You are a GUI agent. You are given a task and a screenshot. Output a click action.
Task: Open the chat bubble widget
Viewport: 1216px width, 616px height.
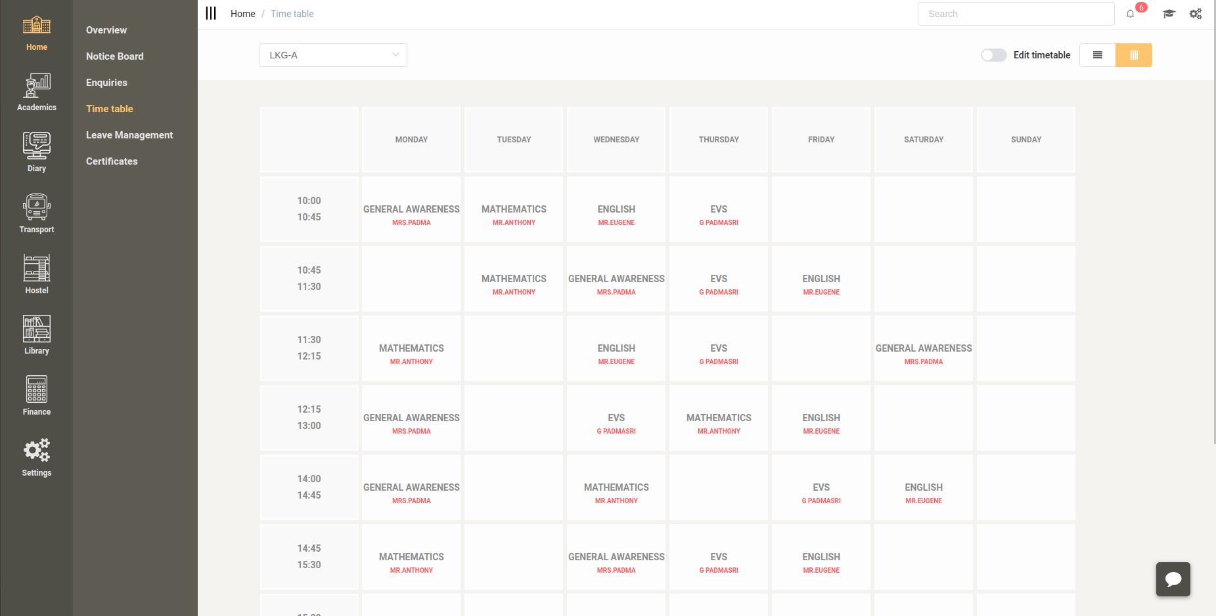point(1173,579)
